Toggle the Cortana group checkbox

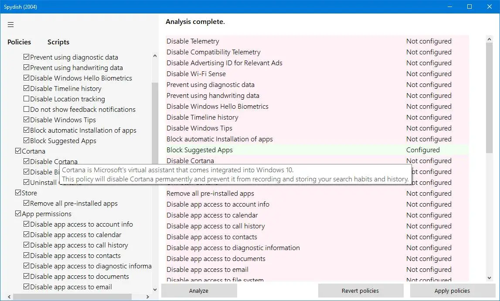point(18,151)
